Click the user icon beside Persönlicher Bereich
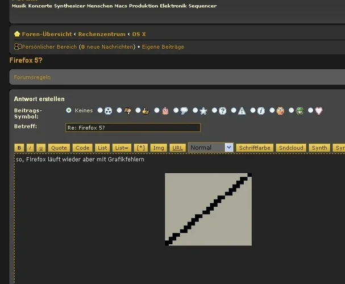The image size is (345, 284). 18,47
